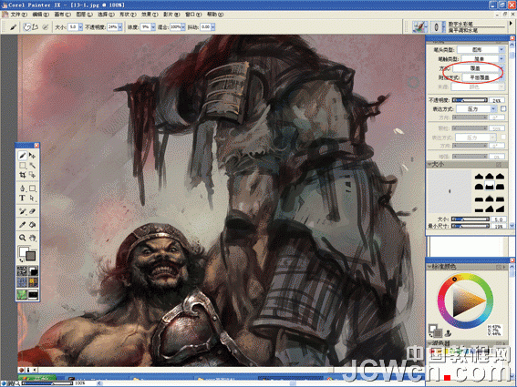Open the 笔头类型 dab type dropdown
Screen dimensions: 517x387
[481, 50]
